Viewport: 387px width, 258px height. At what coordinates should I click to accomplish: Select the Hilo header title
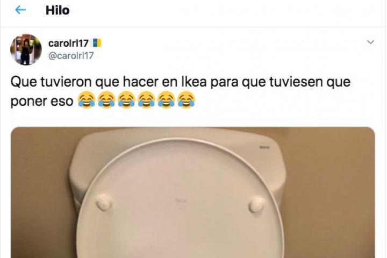[58, 10]
